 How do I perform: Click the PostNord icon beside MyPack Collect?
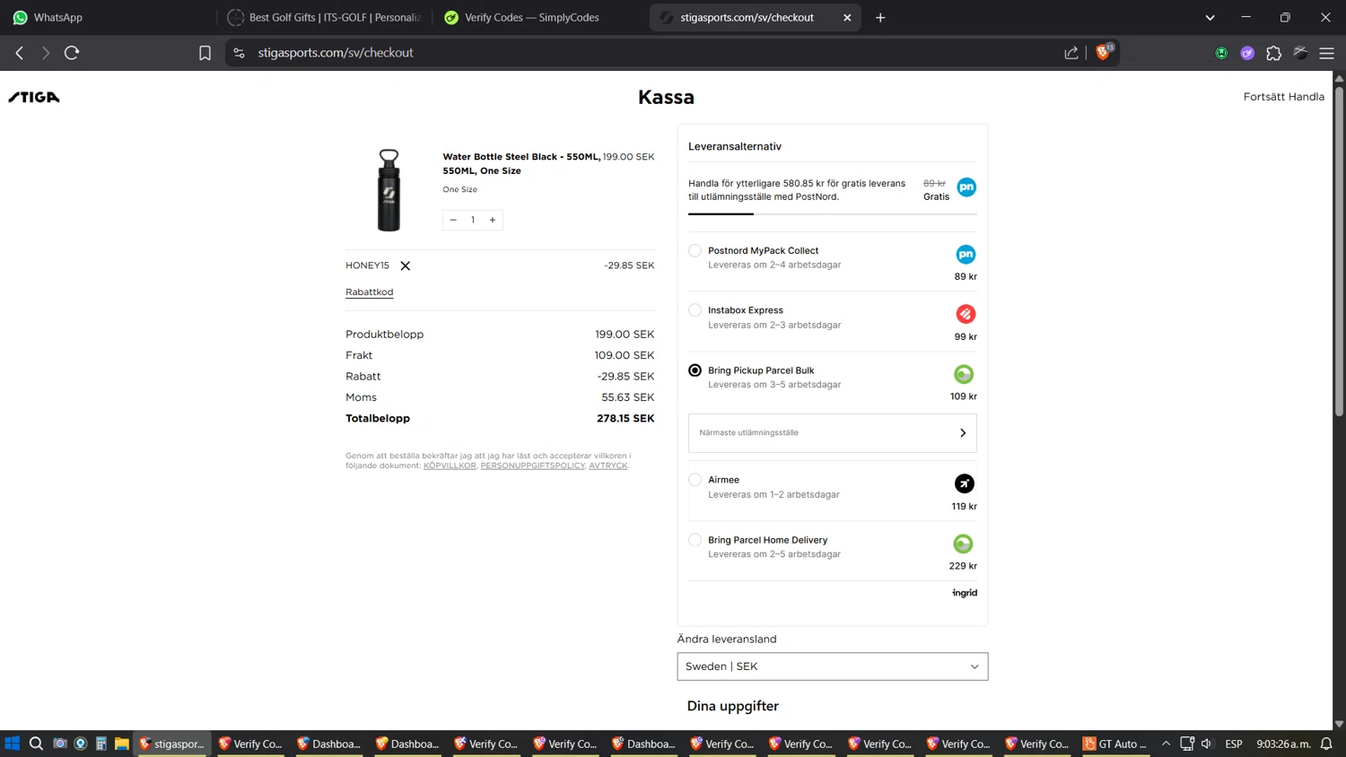tap(966, 255)
